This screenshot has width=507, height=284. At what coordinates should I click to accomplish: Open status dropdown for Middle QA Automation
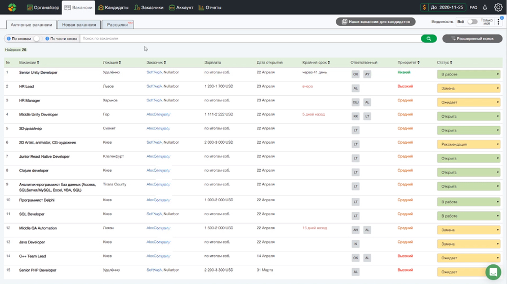point(469,230)
